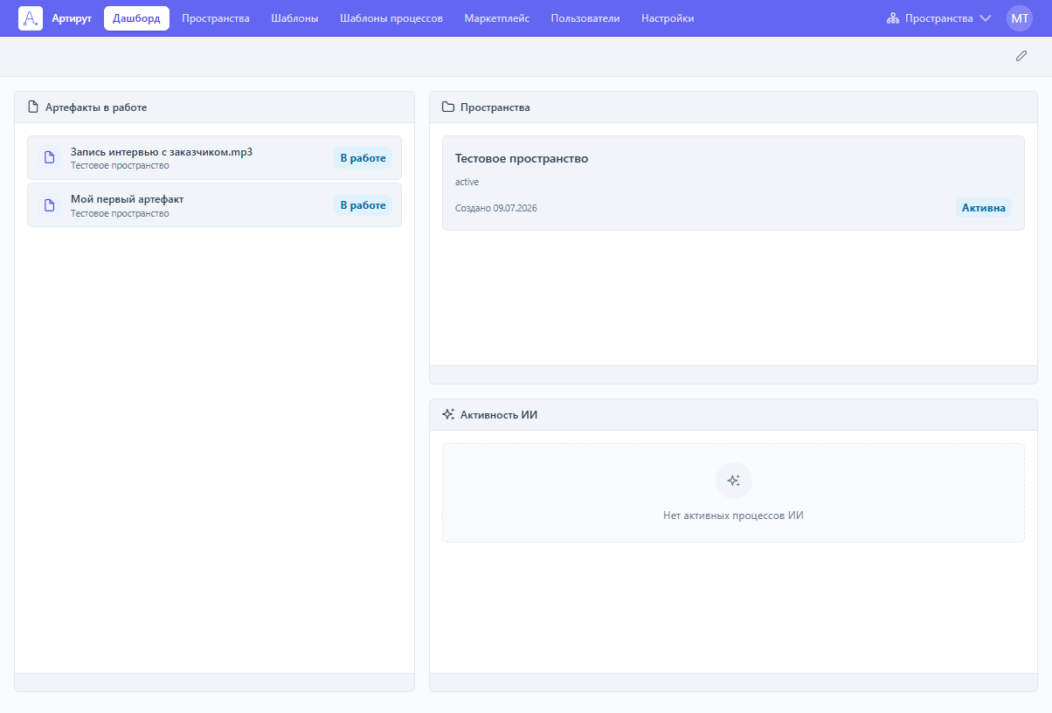Click the Нет активных процессов ИИ message
This screenshot has height=713, width=1052.
click(x=733, y=516)
